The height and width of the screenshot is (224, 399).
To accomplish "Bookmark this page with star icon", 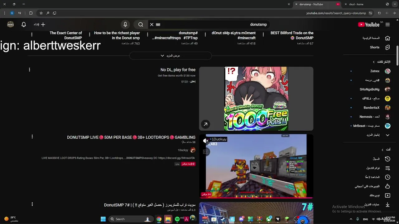I will click(x=41, y=13).
